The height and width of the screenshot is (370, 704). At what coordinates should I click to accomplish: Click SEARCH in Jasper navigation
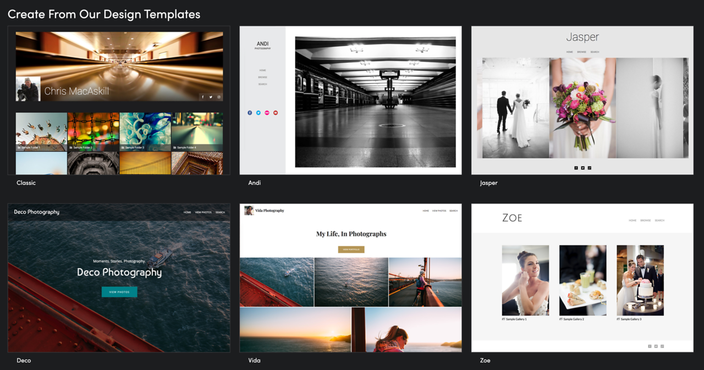tap(595, 52)
